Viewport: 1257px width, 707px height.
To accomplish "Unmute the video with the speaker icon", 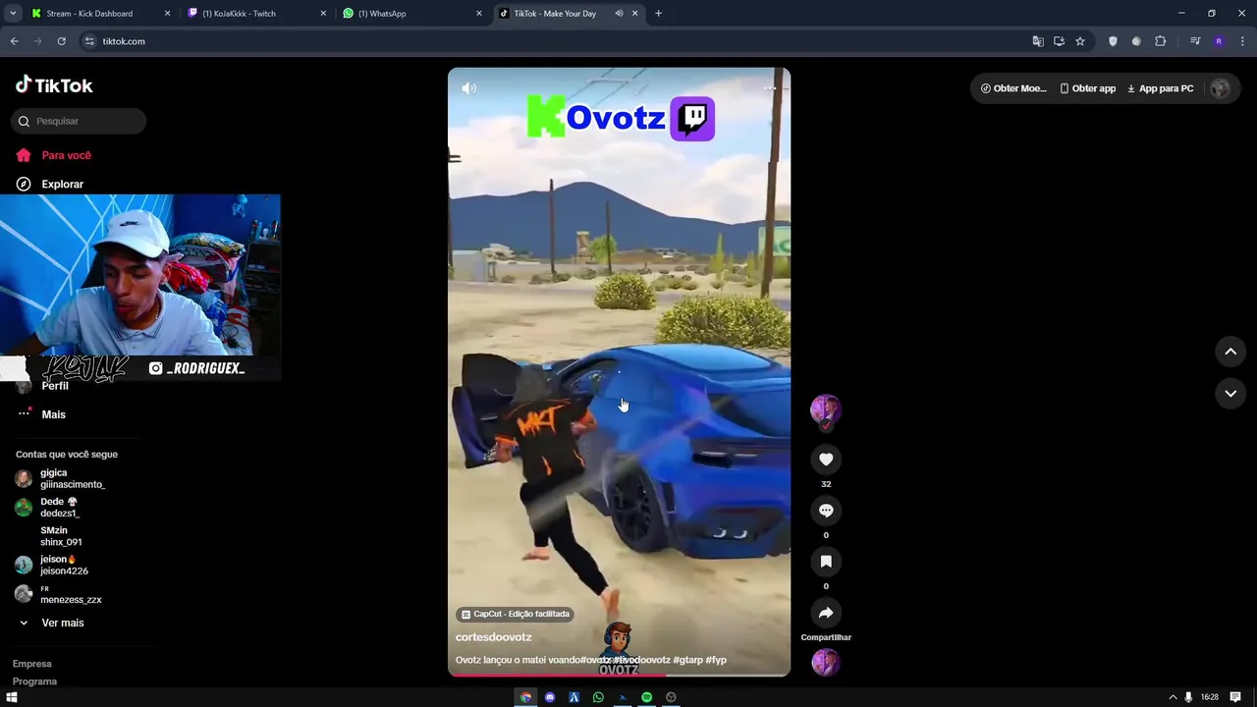I will click(469, 88).
